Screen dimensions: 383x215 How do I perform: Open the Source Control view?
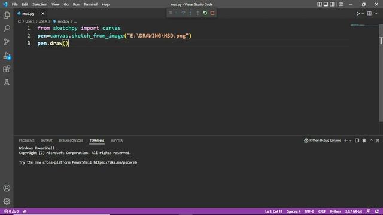tap(7, 42)
